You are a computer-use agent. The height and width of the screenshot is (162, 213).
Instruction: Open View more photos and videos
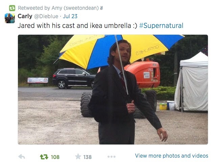coord(171,156)
